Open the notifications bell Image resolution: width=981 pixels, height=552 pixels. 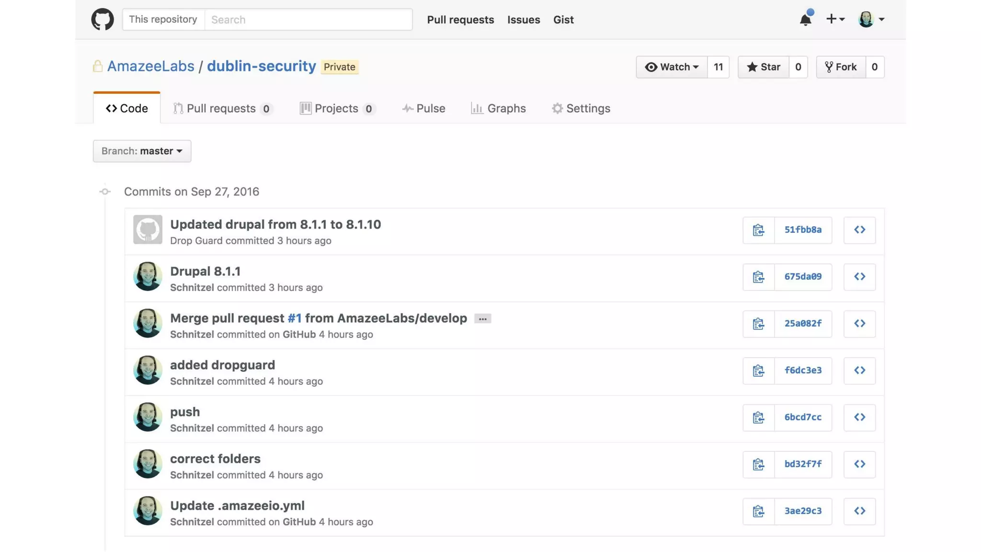pos(805,20)
